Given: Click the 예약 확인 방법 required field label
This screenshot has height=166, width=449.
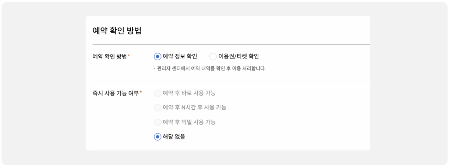Looking at the screenshot, I should (x=110, y=57).
